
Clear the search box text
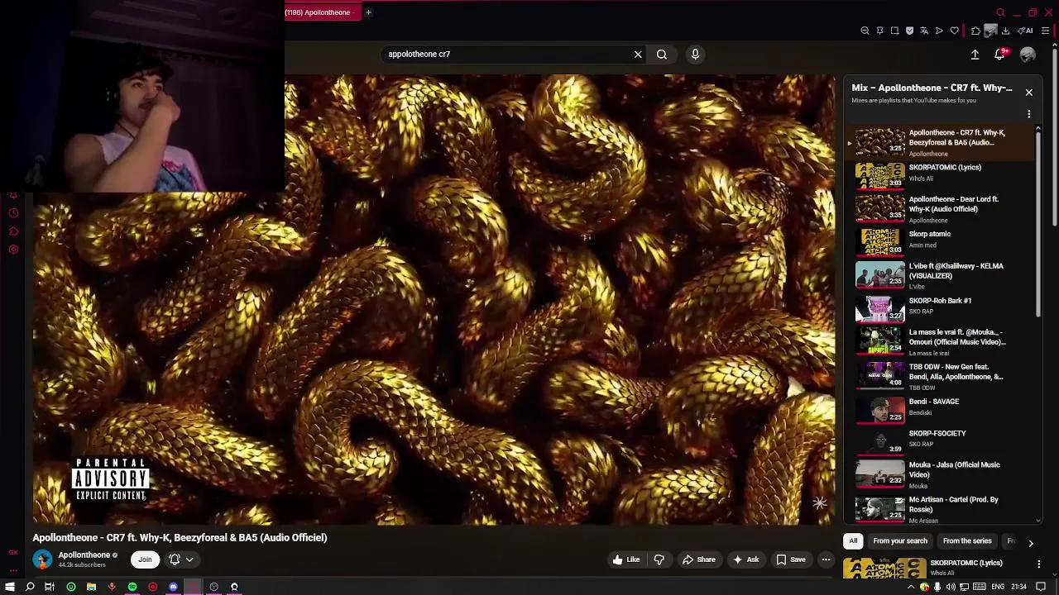coord(638,55)
